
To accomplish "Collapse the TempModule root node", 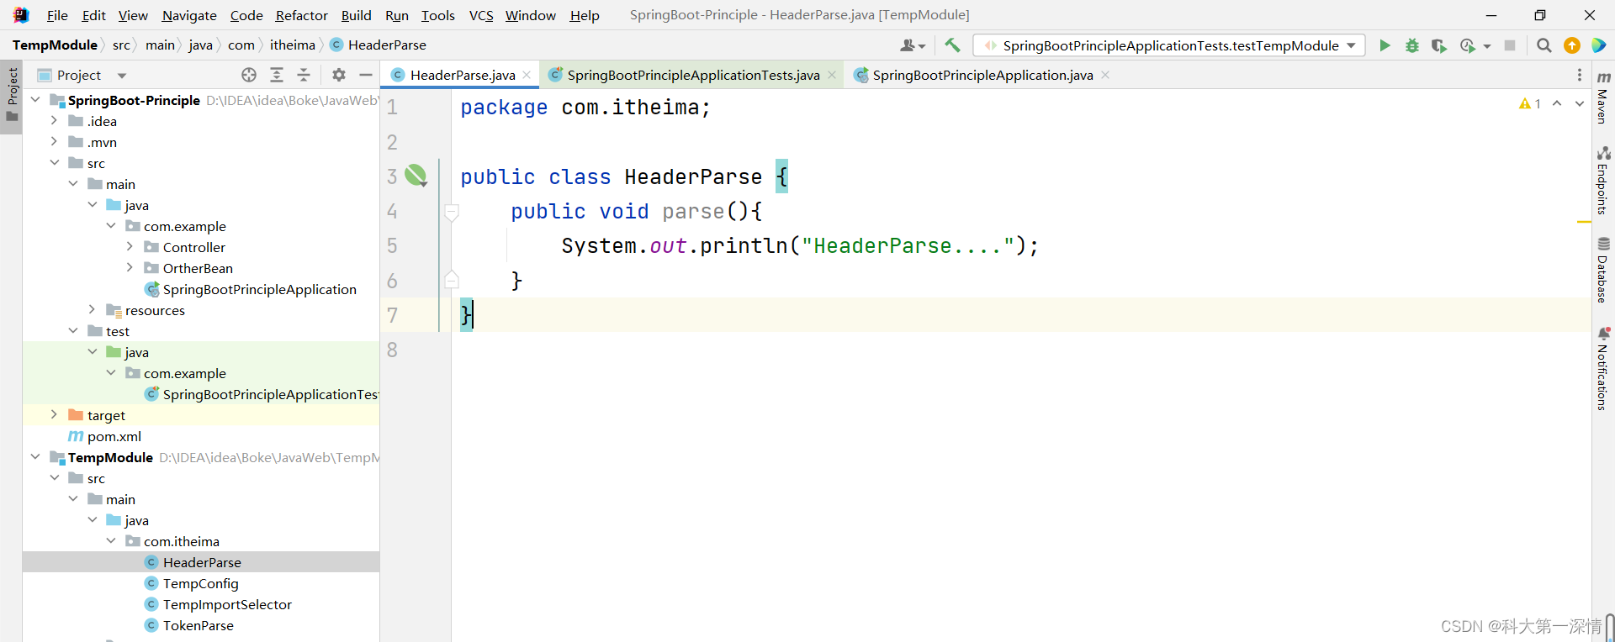I will [x=35, y=457].
